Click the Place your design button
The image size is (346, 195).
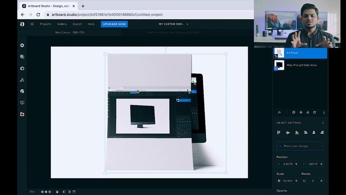(301, 146)
